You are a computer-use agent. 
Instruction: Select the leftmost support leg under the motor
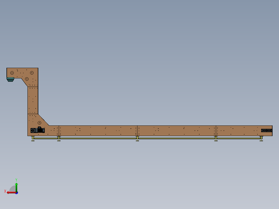33,139
